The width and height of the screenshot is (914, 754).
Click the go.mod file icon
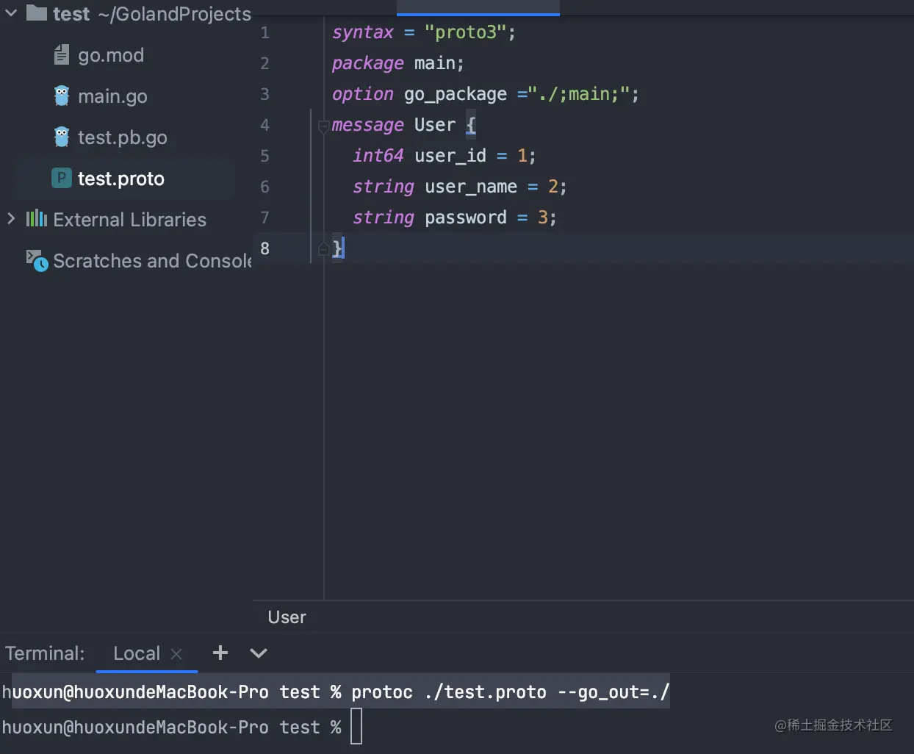tap(62, 54)
